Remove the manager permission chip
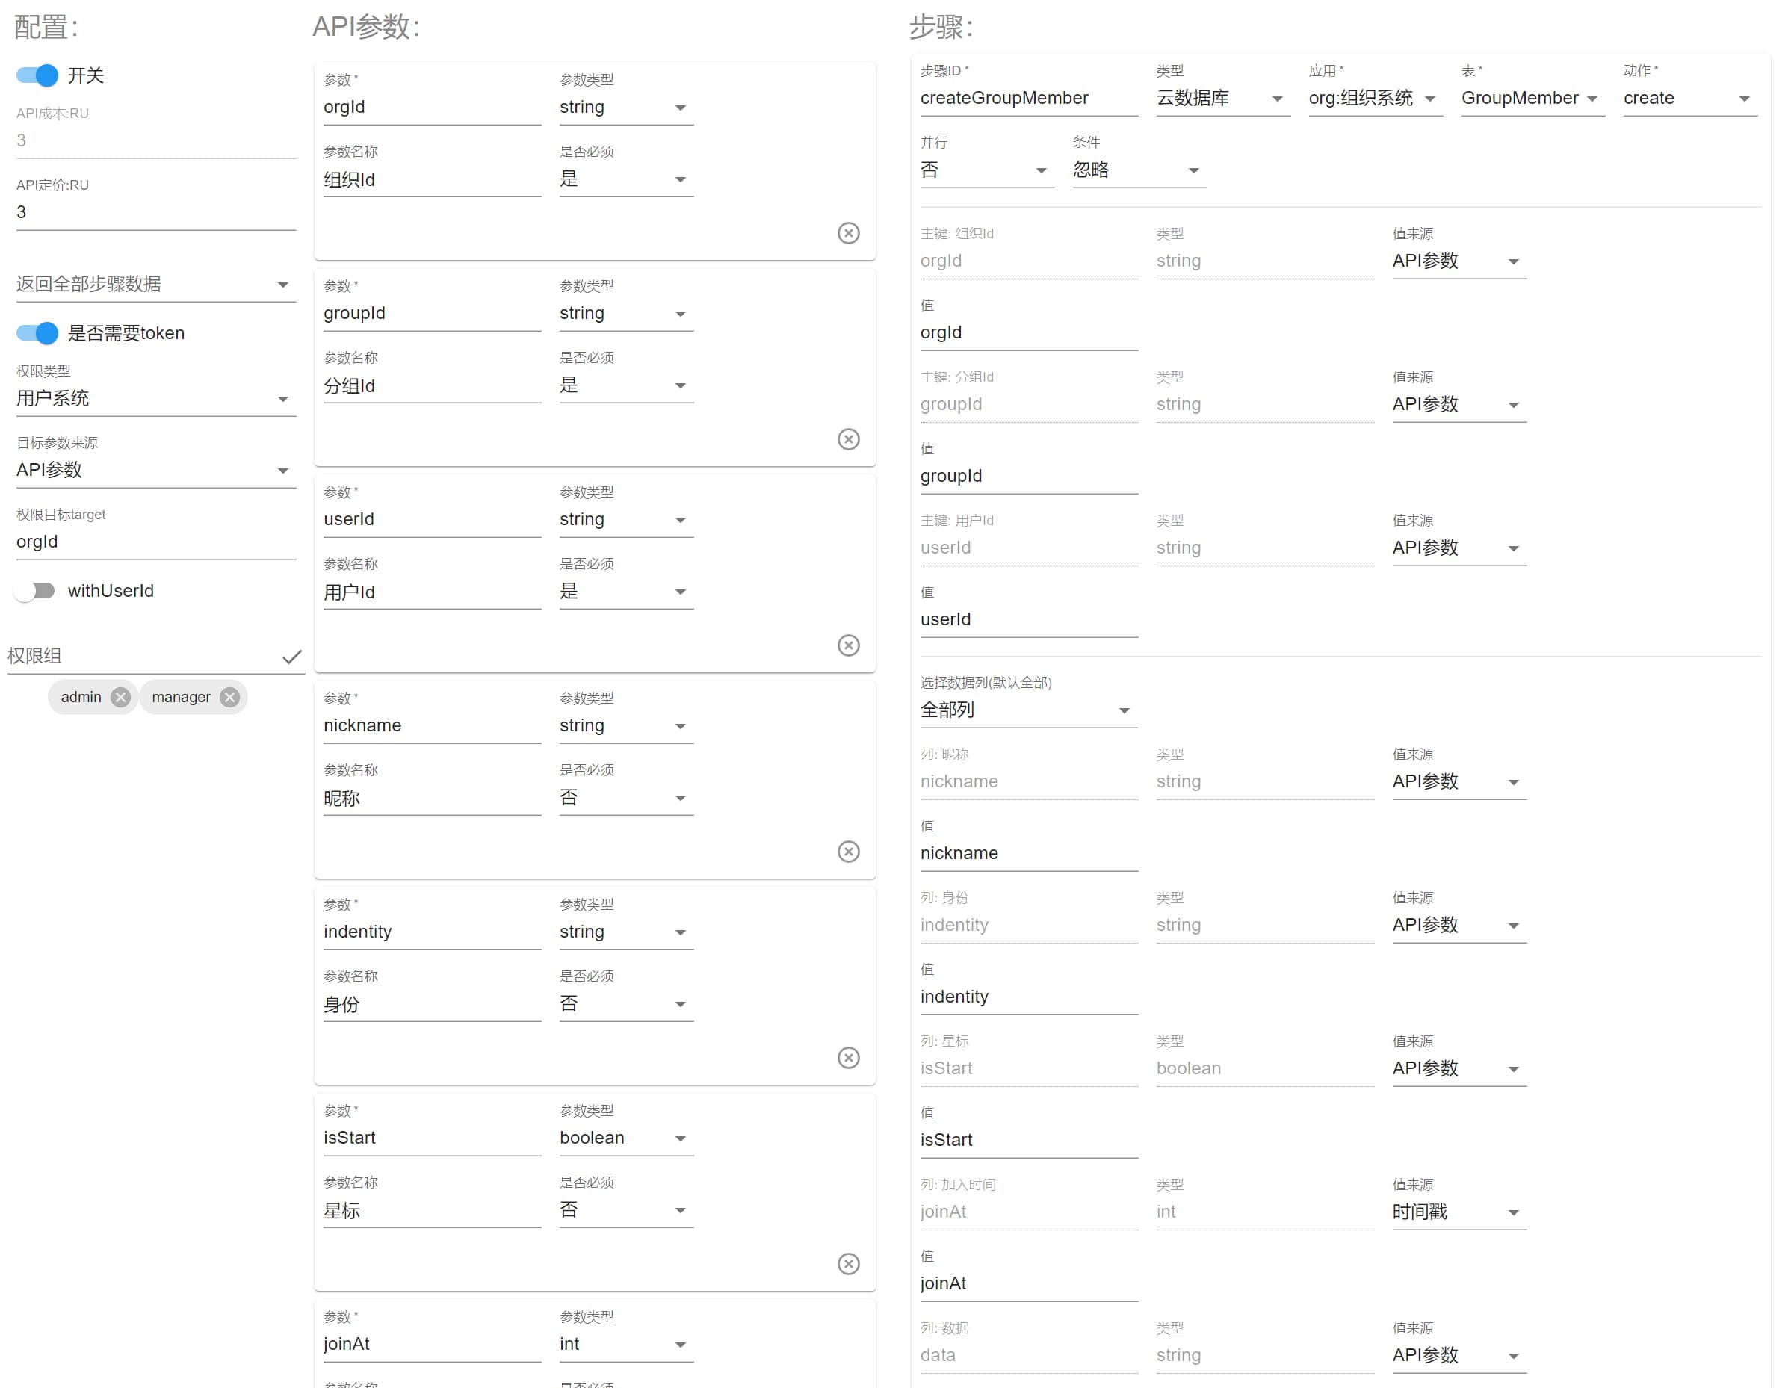This screenshot has width=1791, height=1388. click(x=229, y=697)
